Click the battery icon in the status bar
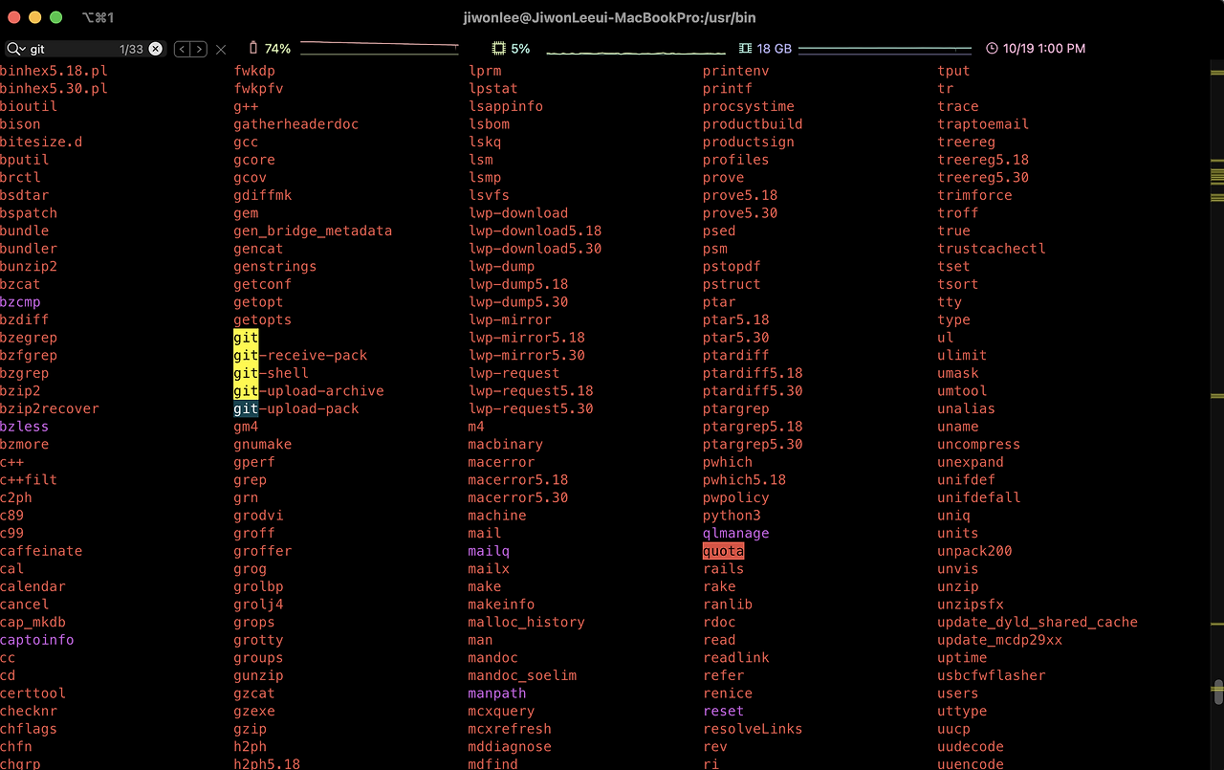Viewport: 1224px width, 770px height. point(253,48)
